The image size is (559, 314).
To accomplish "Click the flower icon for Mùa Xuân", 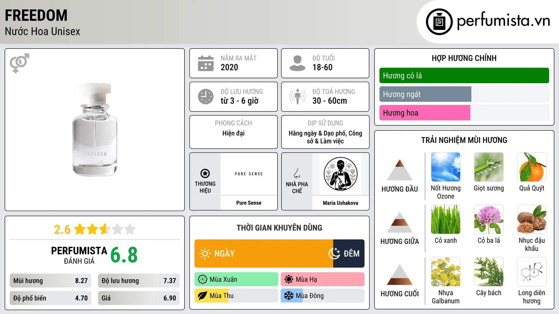I will 203,279.
